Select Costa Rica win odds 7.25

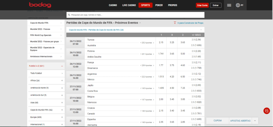[183, 88]
